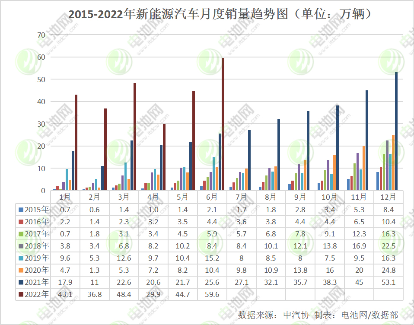Toggle the 2022年 series row
The height and width of the screenshot is (325, 414).
point(37,294)
